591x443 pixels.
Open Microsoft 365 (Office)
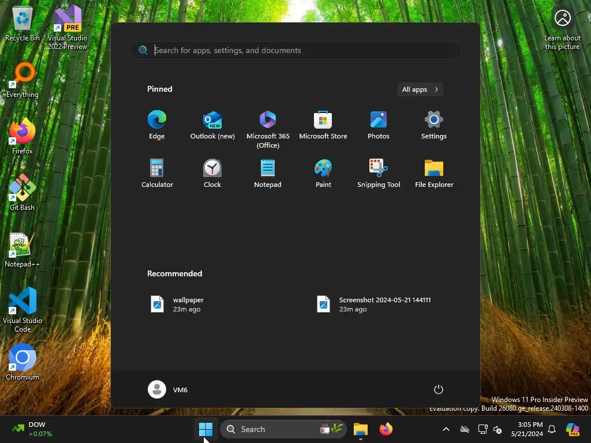pos(268,130)
